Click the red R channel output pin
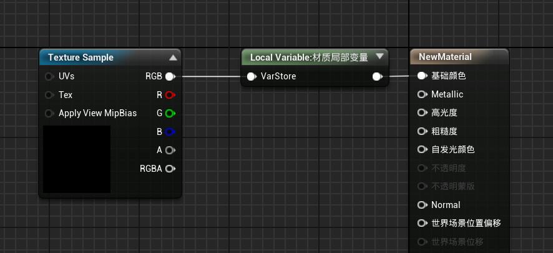Screen dimensions: 553x253 pos(170,95)
